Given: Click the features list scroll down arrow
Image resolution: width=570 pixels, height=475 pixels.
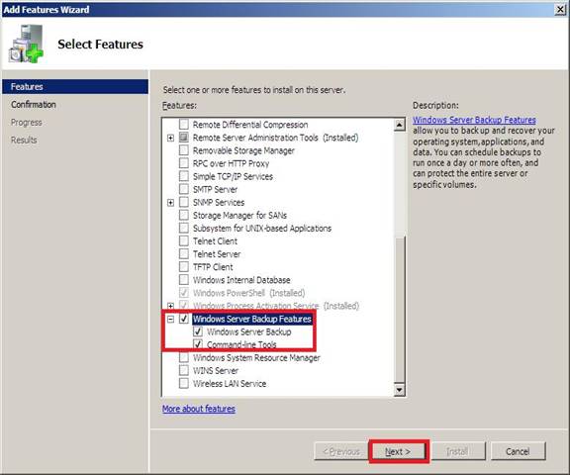Looking at the screenshot, I should click(399, 390).
